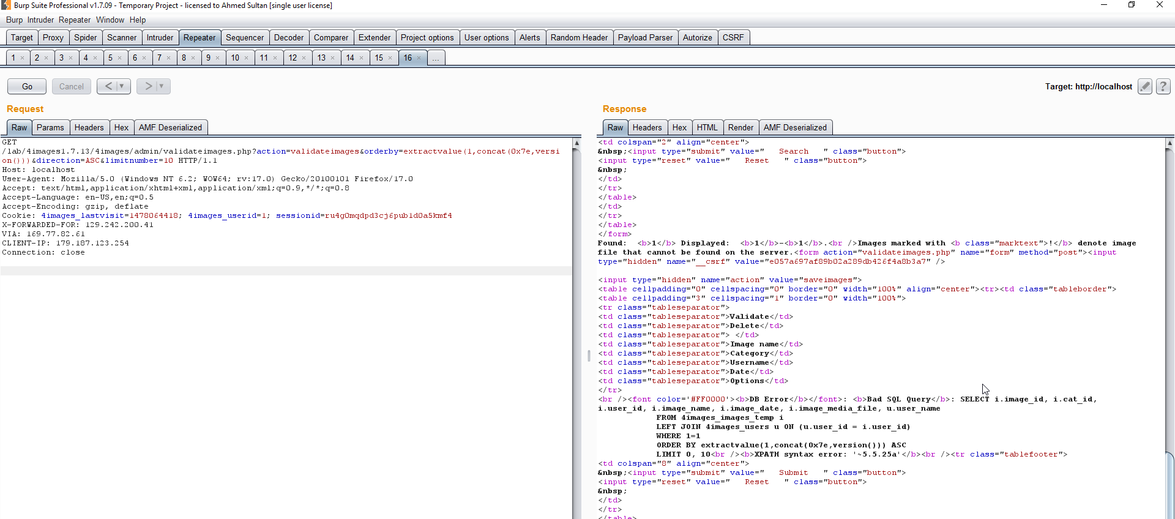Switch to the Target tab
1175x519 pixels.
point(22,37)
